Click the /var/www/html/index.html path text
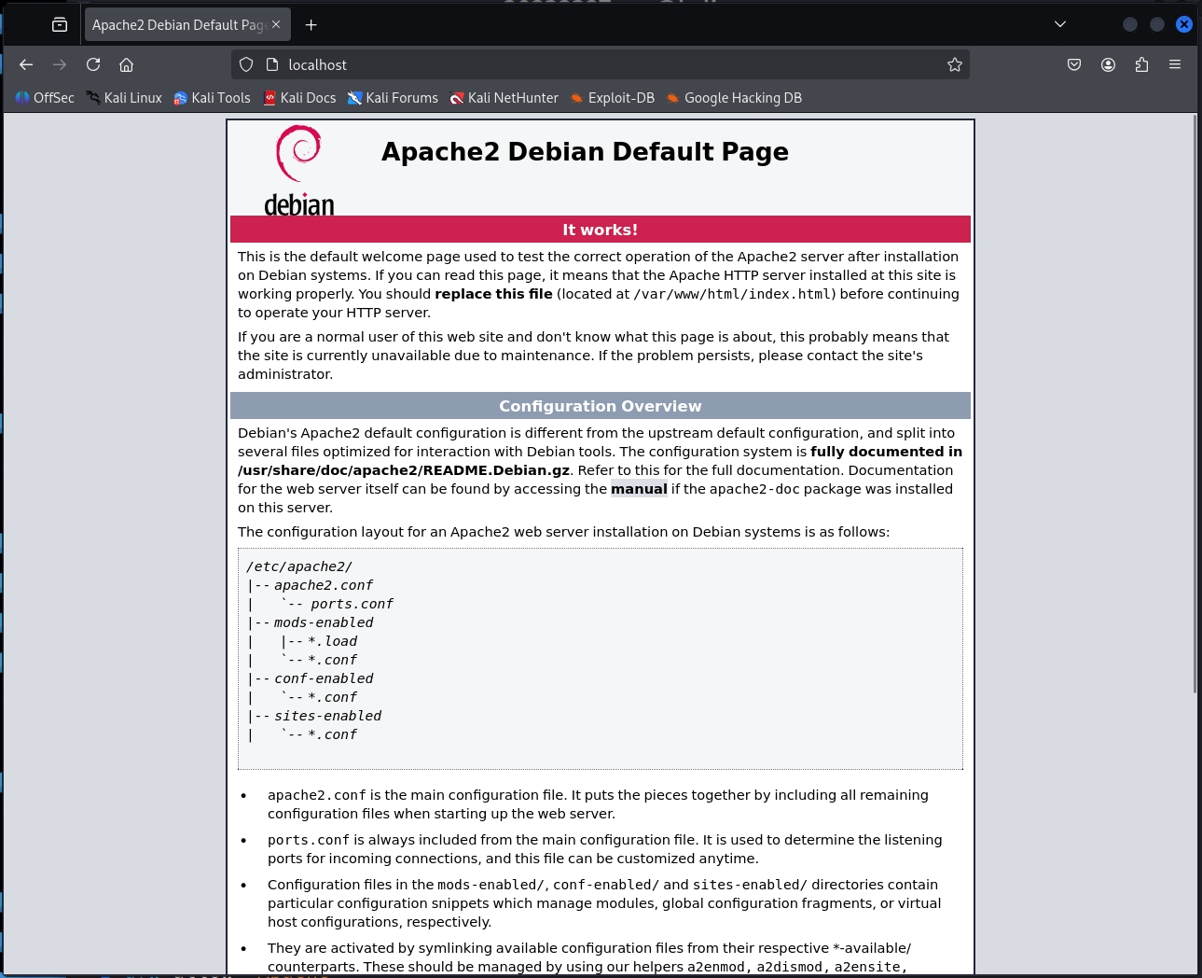 [733, 294]
